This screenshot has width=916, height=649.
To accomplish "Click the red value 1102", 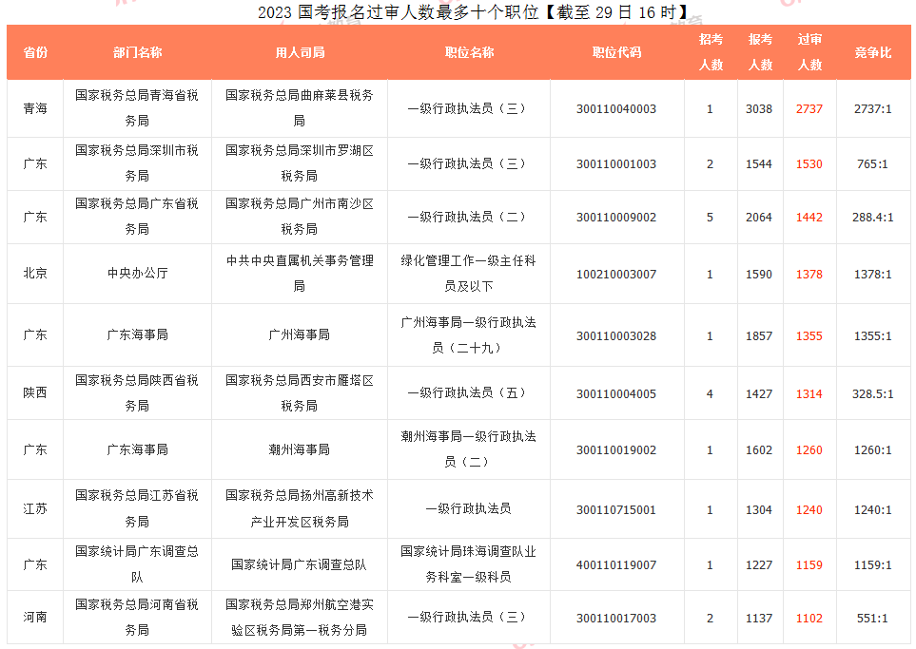I will tap(809, 618).
